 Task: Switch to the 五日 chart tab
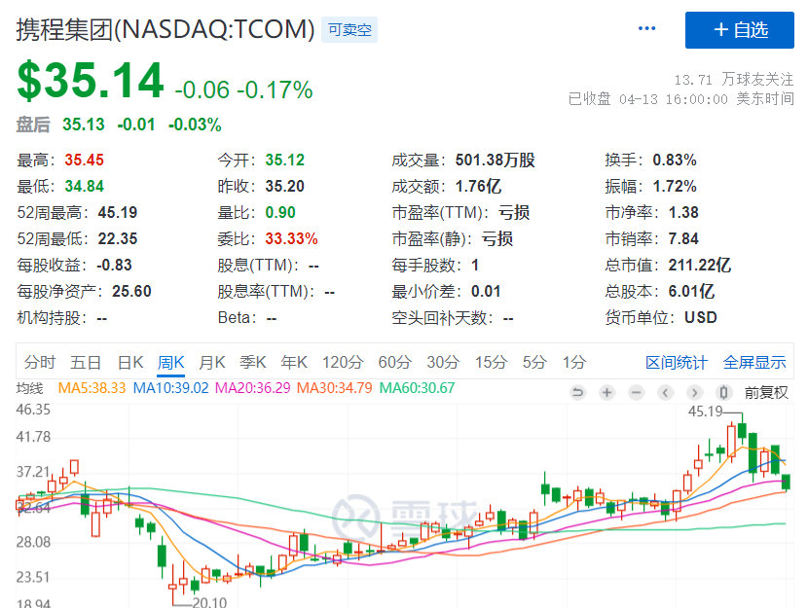86,363
